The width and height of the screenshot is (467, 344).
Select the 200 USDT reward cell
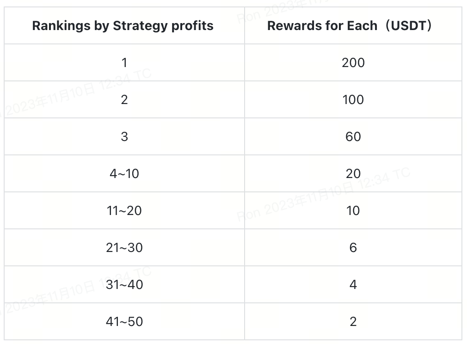(x=353, y=62)
